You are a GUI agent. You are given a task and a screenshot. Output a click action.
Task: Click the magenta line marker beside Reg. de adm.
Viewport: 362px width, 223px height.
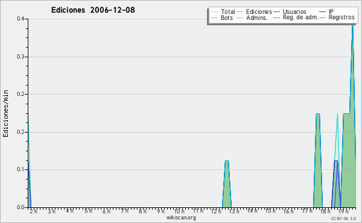click(276, 17)
